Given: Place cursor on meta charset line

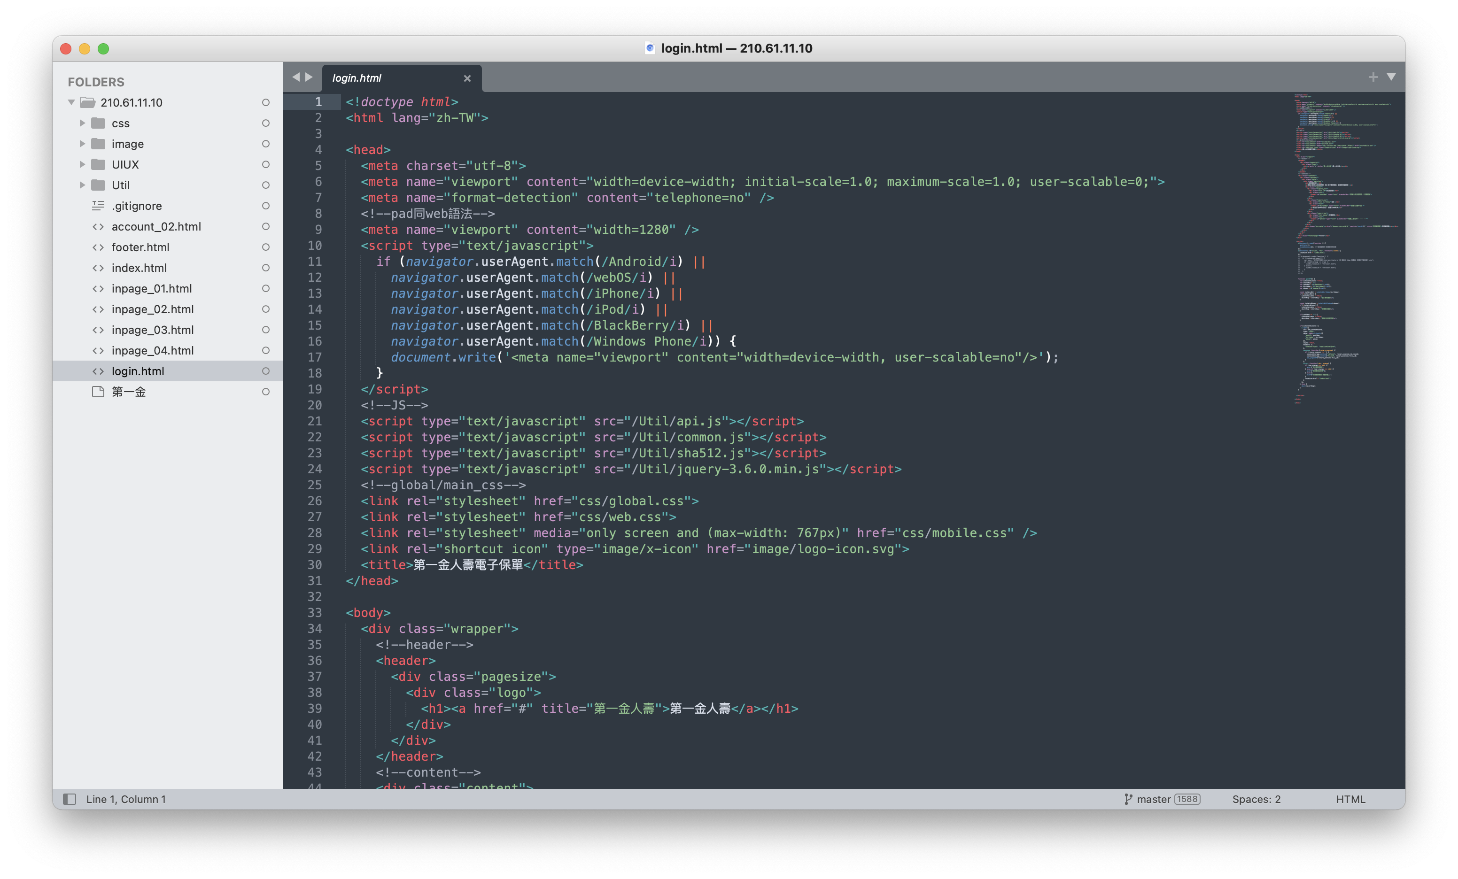Looking at the screenshot, I should click(x=443, y=166).
